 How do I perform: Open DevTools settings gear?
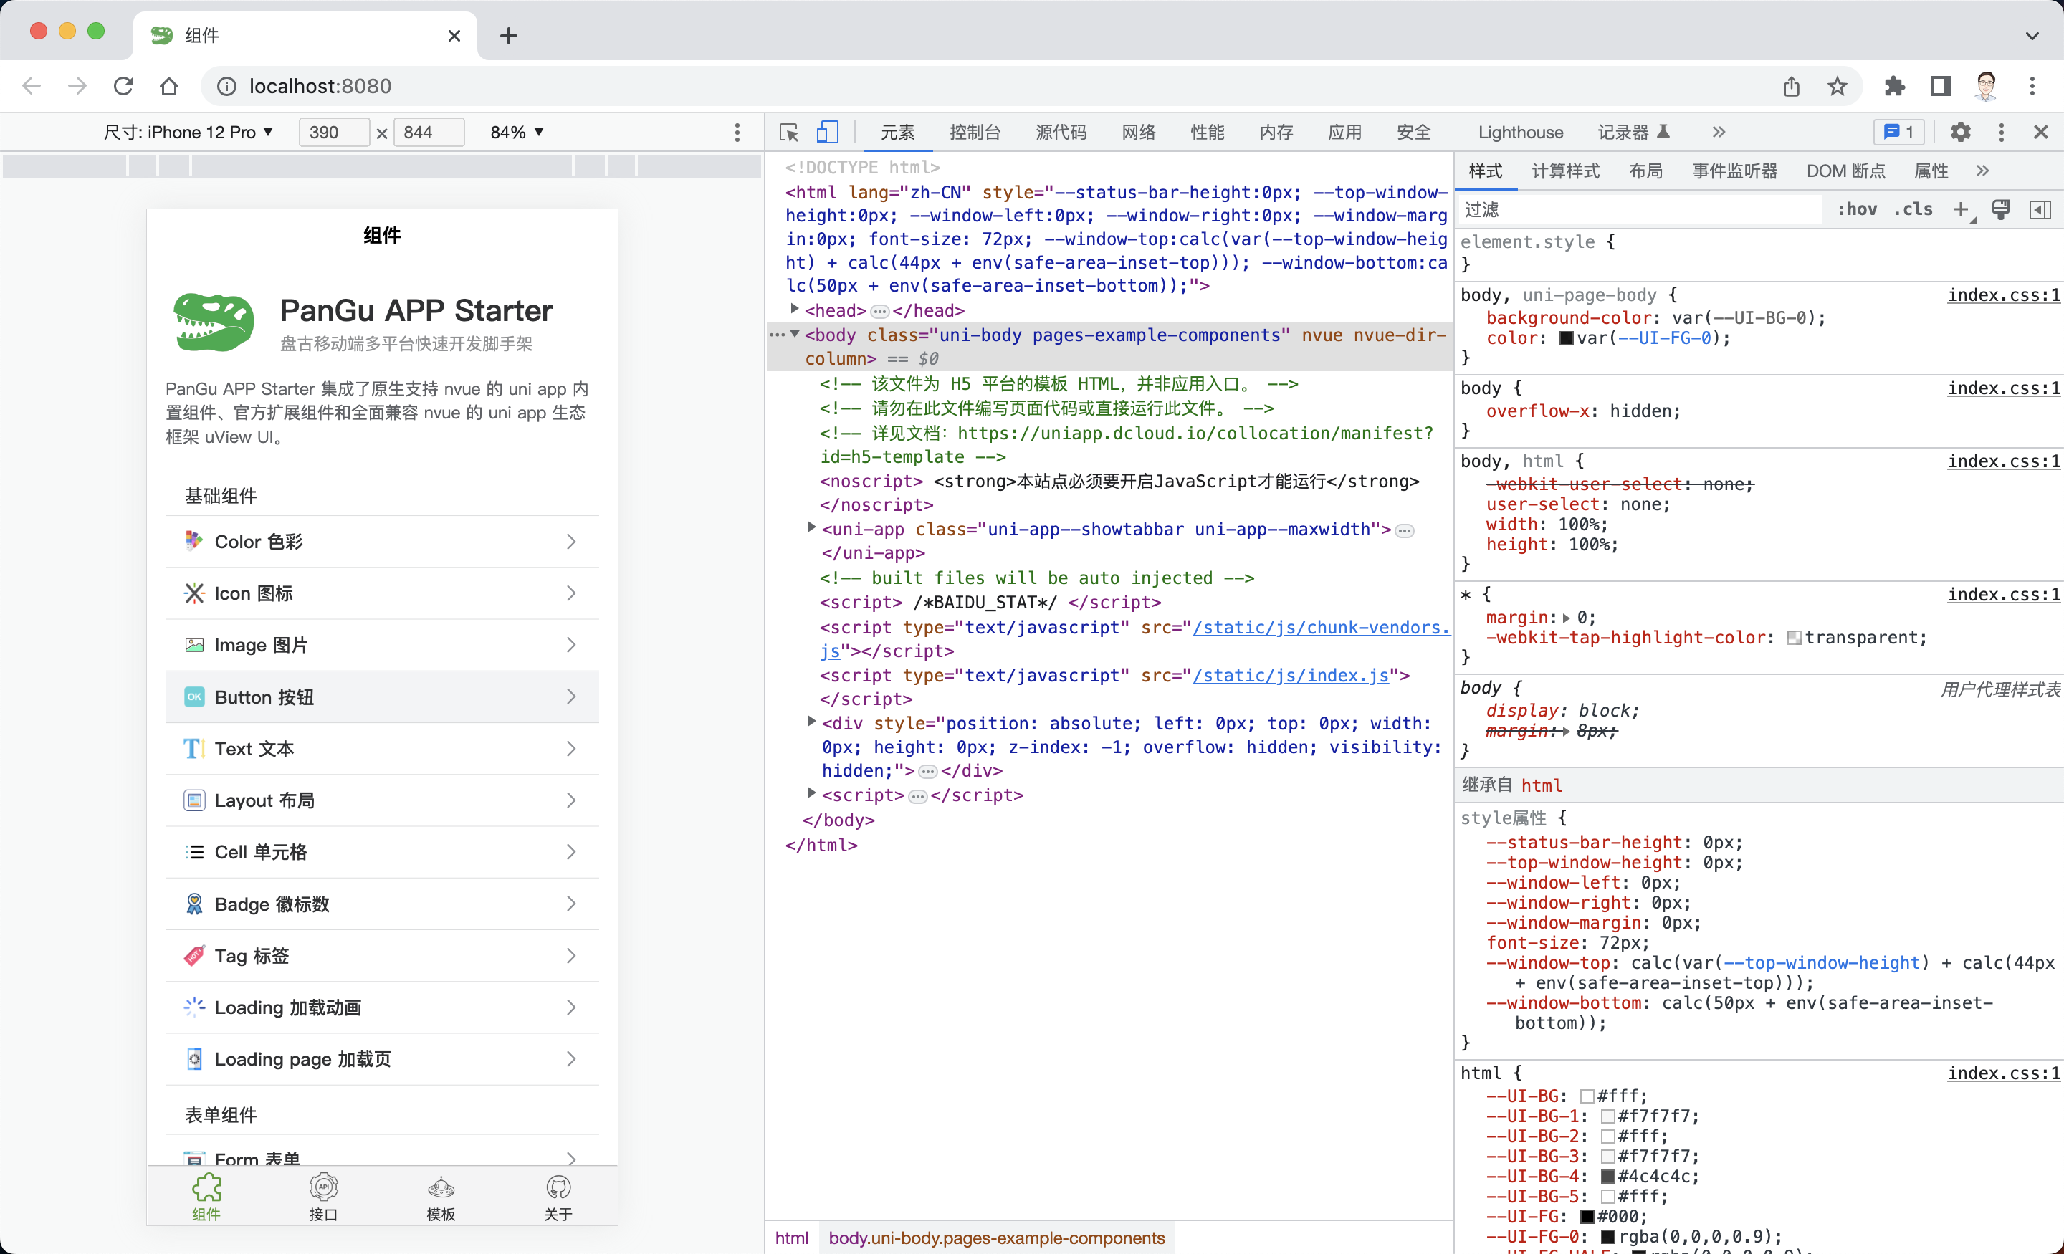coord(1960,133)
